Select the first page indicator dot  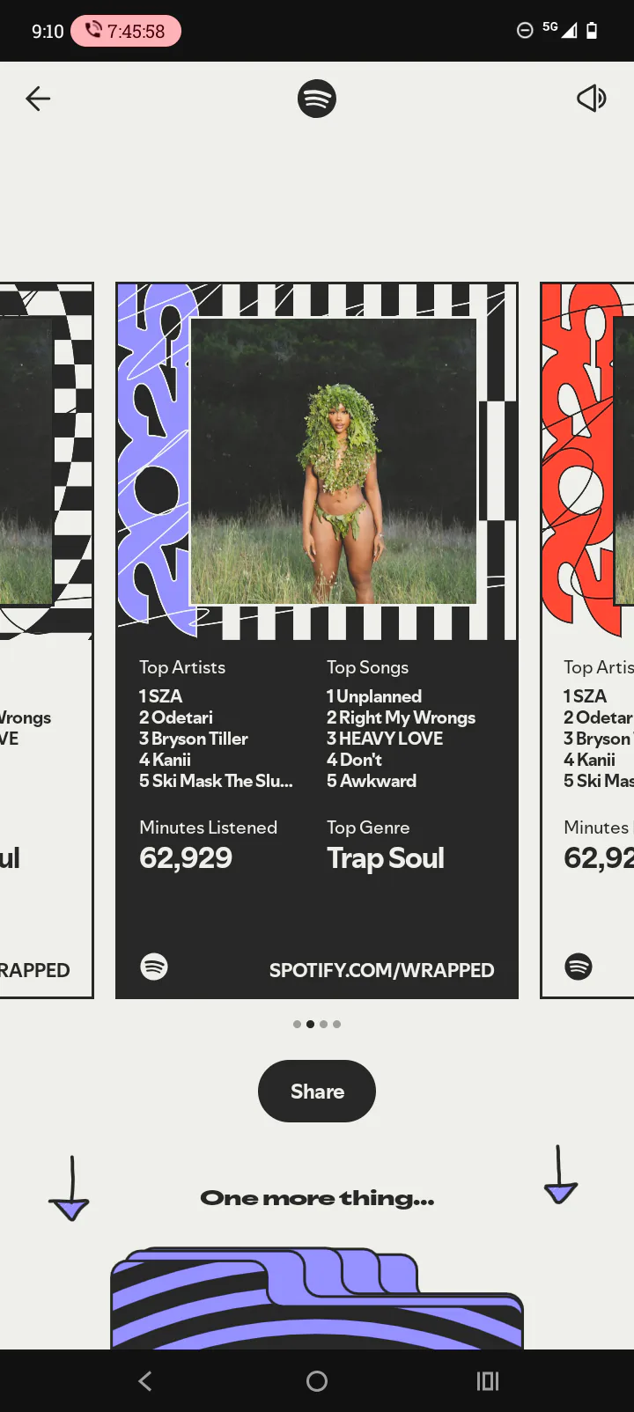[x=297, y=1024]
